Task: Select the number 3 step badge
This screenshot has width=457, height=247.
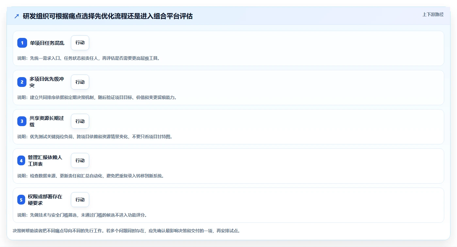Action: pyautogui.click(x=22, y=121)
